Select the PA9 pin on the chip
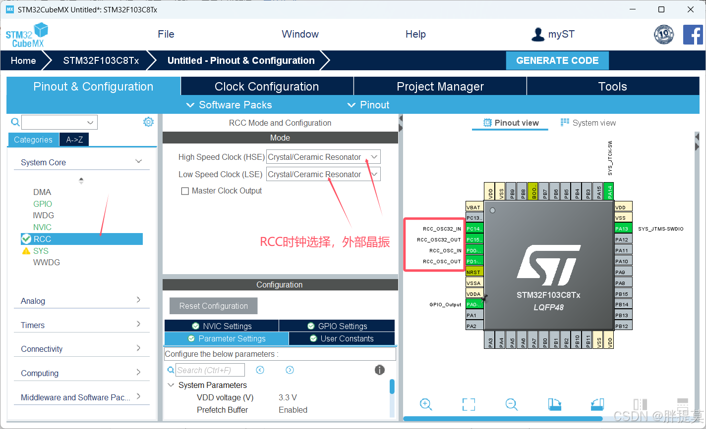706x429 pixels. 623,272
